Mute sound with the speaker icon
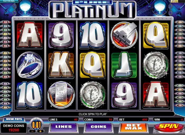 176,1
